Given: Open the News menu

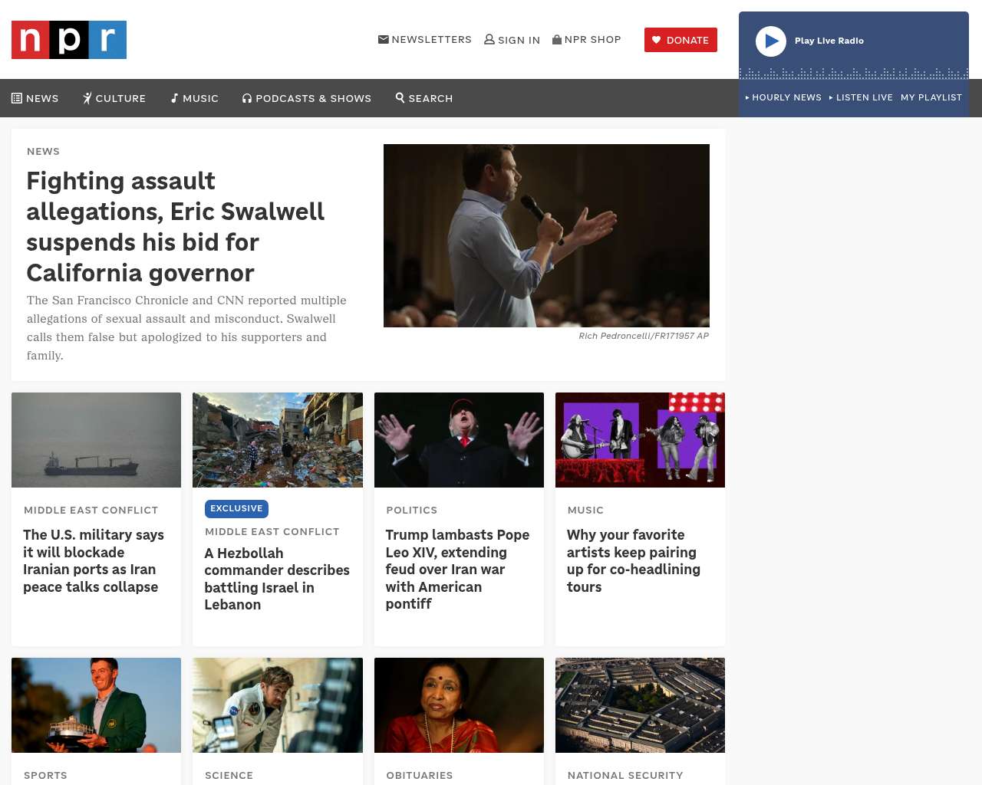Looking at the screenshot, I should point(35,98).
